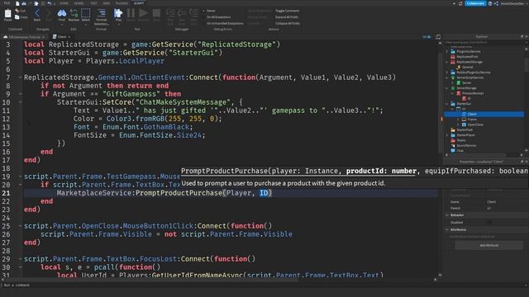Click ReplicatedFirst in Explorer
Viewport: 529px width, 297px height.
click(467, 57)
